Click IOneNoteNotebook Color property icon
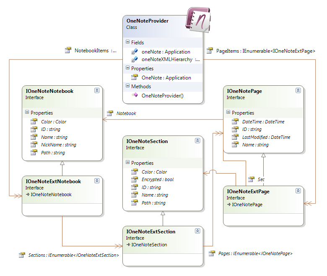Image resolution: width=327 pixels, height=276 pixels. click(x=34, y=121)
